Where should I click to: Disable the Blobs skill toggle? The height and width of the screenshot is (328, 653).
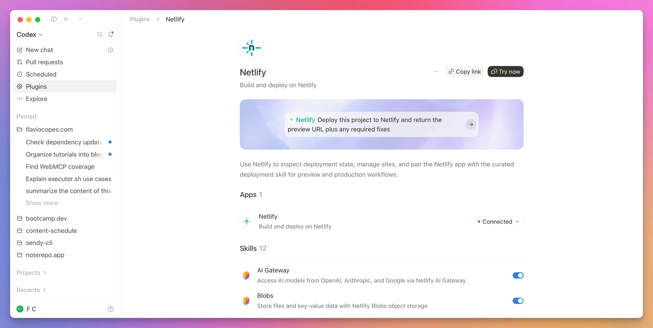coord(518,301)
